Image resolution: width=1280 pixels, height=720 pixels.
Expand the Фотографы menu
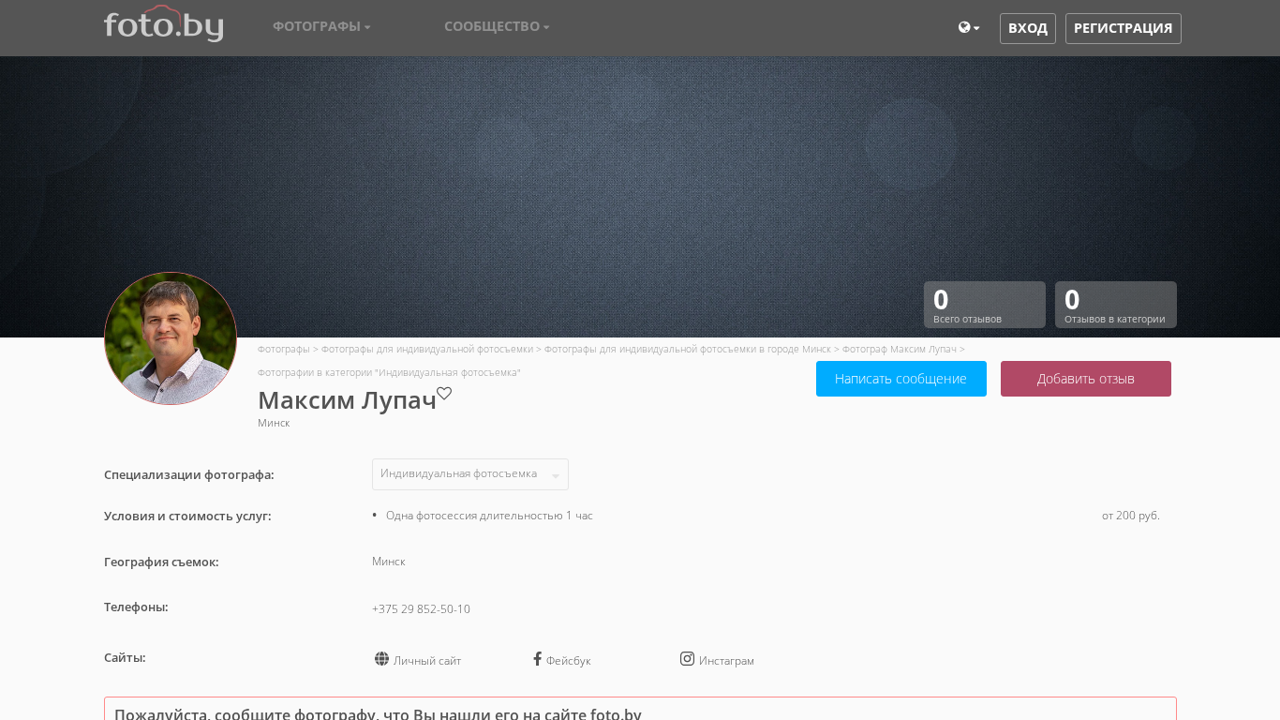click(321, 26)
